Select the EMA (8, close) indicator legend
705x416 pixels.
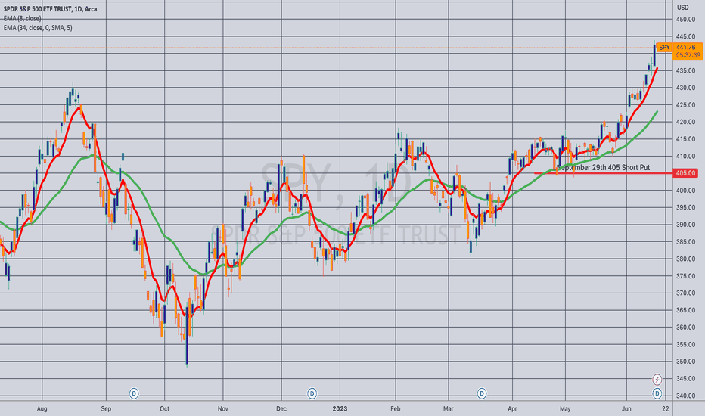pos(22,18)
